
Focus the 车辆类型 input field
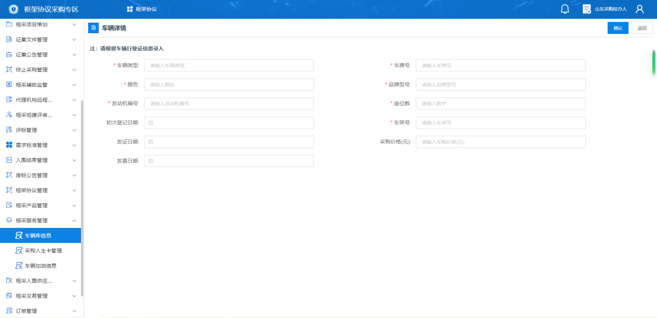click(229, 65)
